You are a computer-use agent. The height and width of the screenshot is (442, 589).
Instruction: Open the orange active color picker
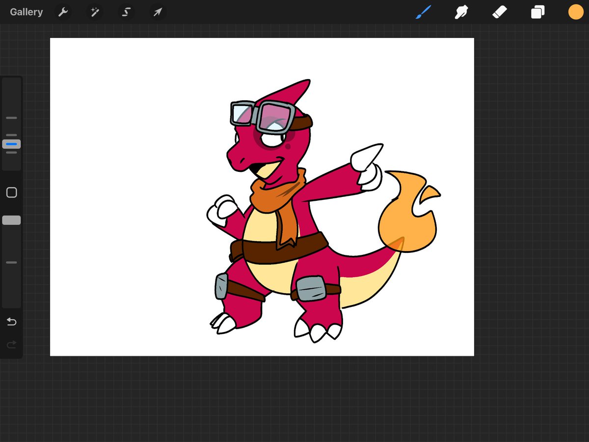(576, 12)
